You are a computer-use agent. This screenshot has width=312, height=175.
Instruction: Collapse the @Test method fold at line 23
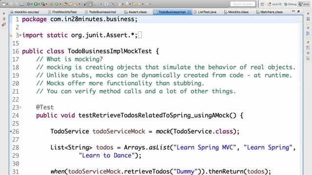coord(20,107)
